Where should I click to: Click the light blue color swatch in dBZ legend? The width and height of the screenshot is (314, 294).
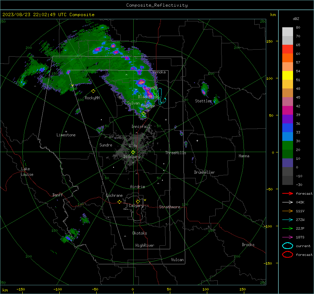287,136
